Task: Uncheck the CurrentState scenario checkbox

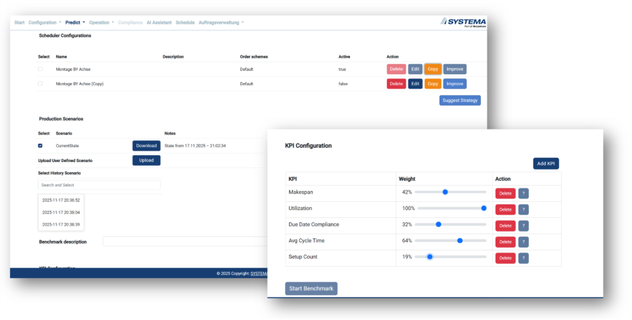Action: pos(40,145)
